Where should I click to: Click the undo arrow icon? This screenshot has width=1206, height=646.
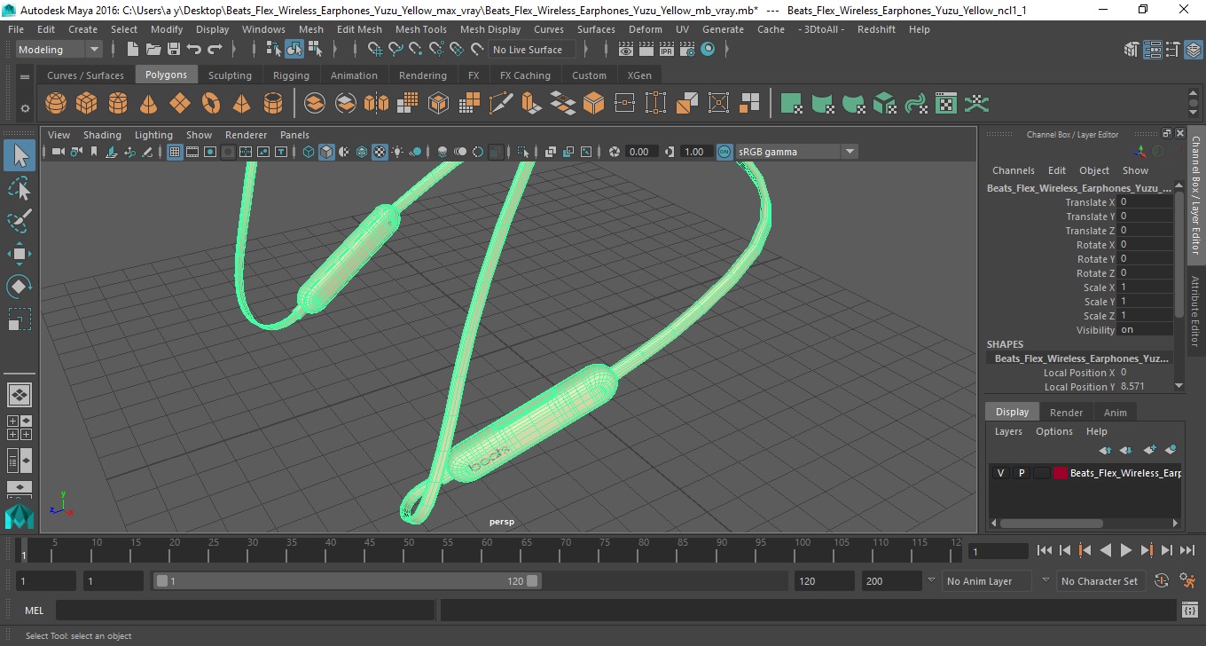[194, 50]
